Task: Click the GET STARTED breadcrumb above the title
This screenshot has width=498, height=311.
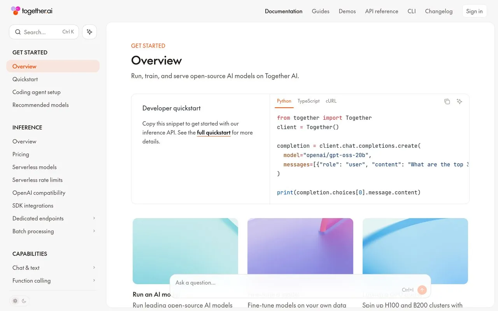Action: point(148,46)
